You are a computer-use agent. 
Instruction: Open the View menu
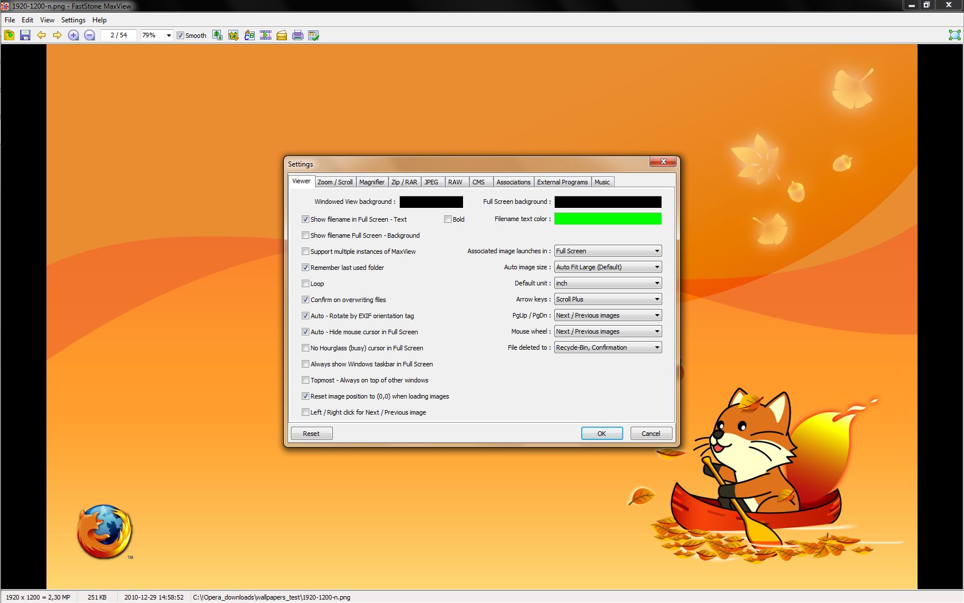(47, 20)
